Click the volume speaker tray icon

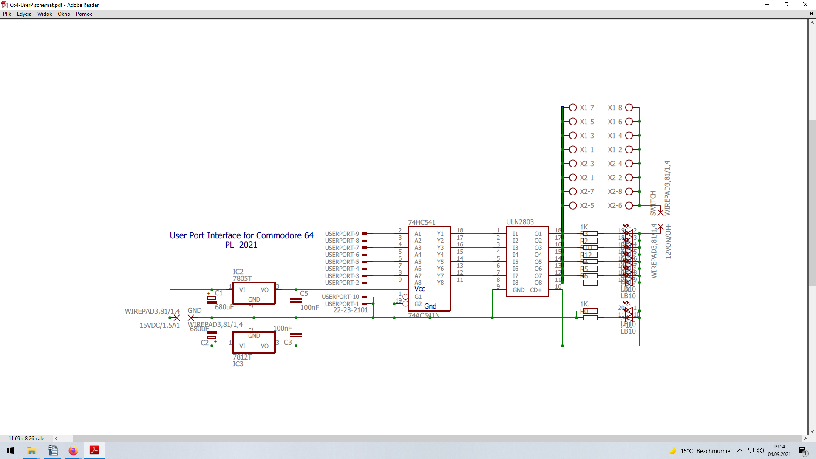click(x=760, y=451)
